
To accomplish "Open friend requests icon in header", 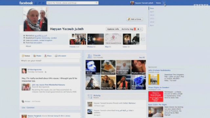I will (x=36, y=3).
